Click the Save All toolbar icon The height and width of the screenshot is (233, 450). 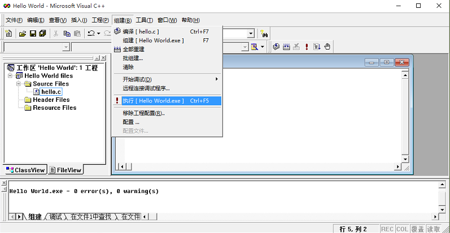(x=43, y=34)
